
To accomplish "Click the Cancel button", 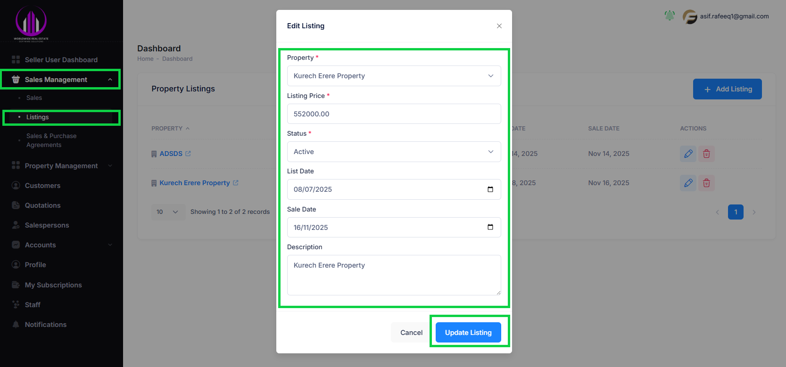I will click(x=411, y=333).
